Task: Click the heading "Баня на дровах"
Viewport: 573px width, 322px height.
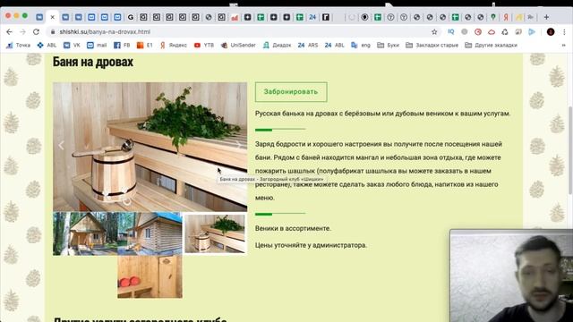Action: (x=93, y=62)
